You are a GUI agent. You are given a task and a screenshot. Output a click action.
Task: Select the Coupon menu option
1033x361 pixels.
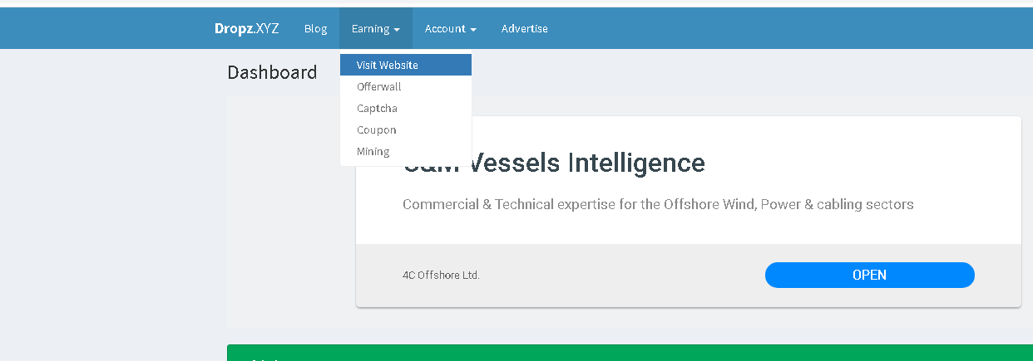377,129
